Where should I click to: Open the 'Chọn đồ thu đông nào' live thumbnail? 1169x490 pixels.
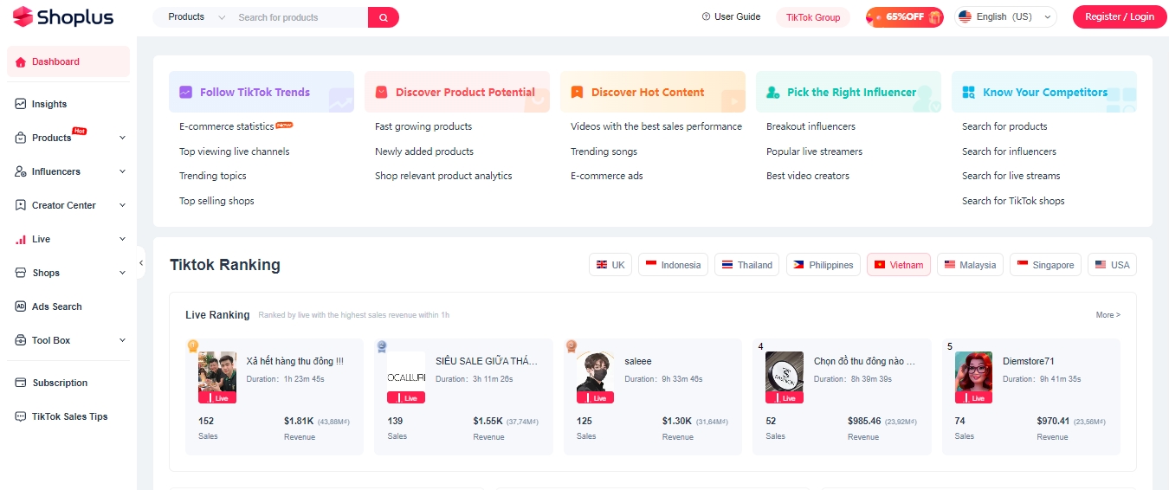[x=785, y=377]
